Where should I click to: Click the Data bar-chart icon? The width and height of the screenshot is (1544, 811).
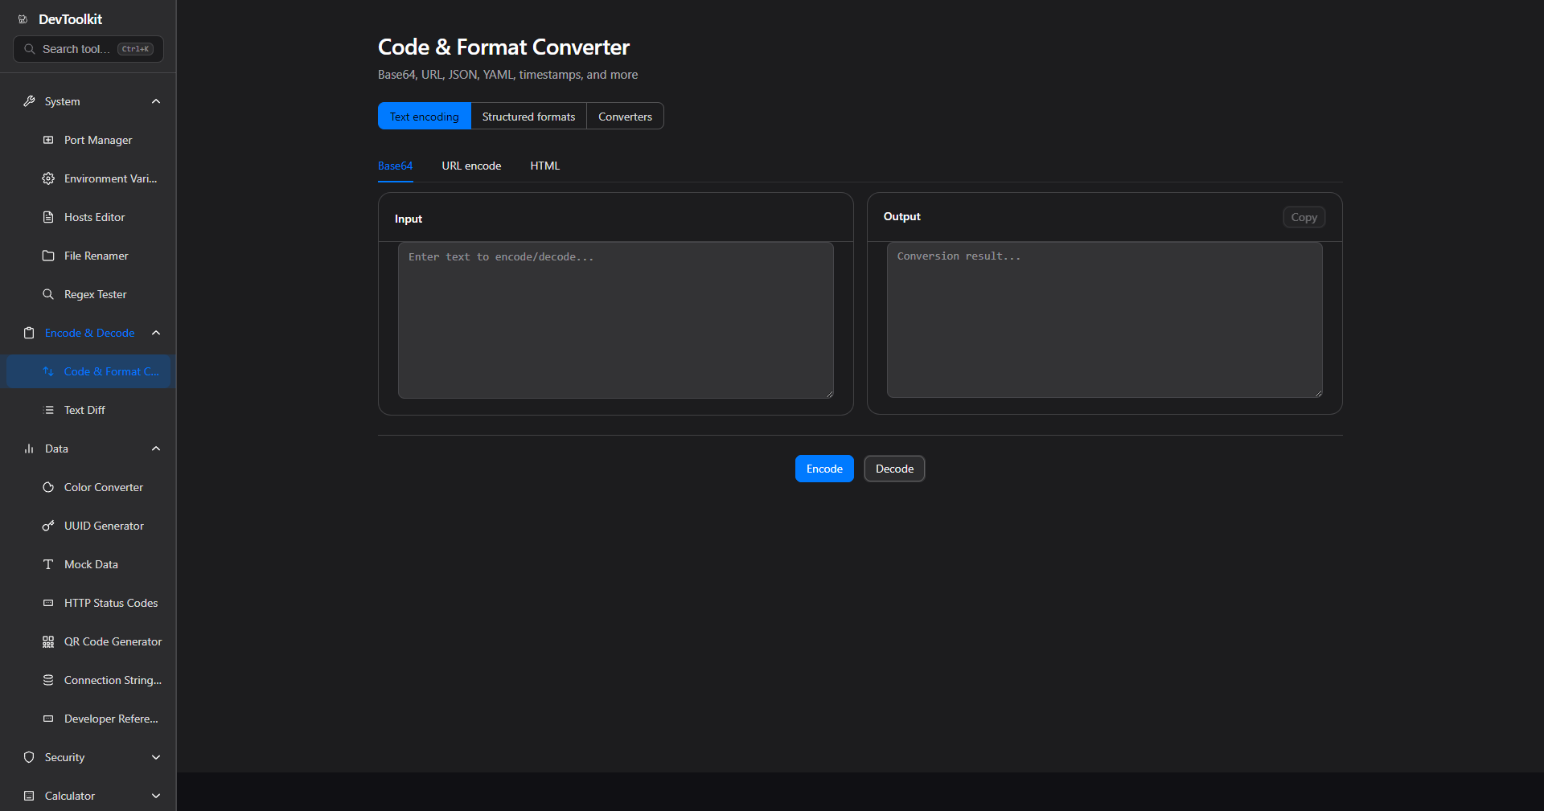[x=29, y=449]
